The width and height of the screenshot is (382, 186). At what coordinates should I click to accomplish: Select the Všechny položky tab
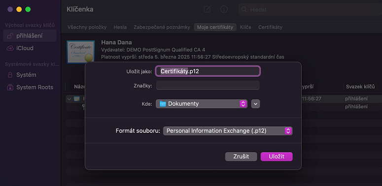tap(87, 27)
